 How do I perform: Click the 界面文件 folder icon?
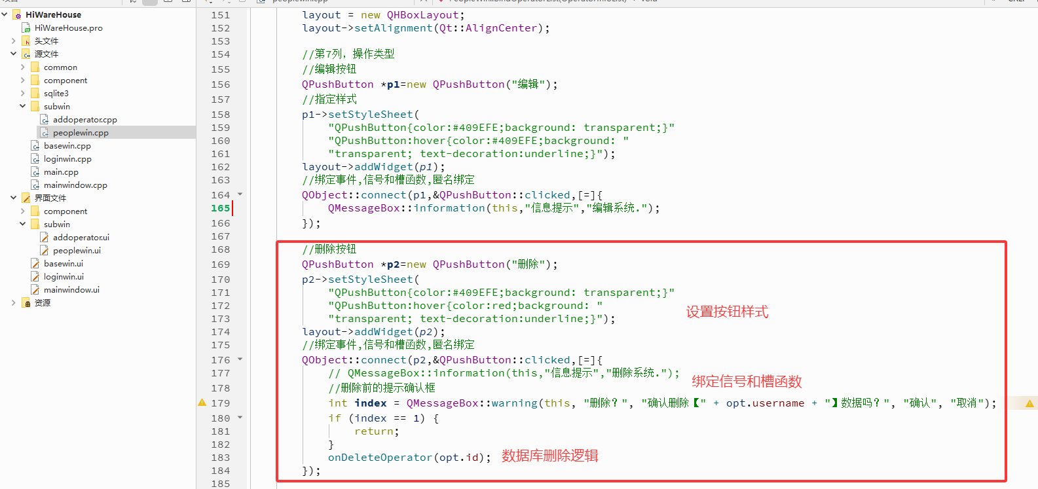click(x=26, y=198)
